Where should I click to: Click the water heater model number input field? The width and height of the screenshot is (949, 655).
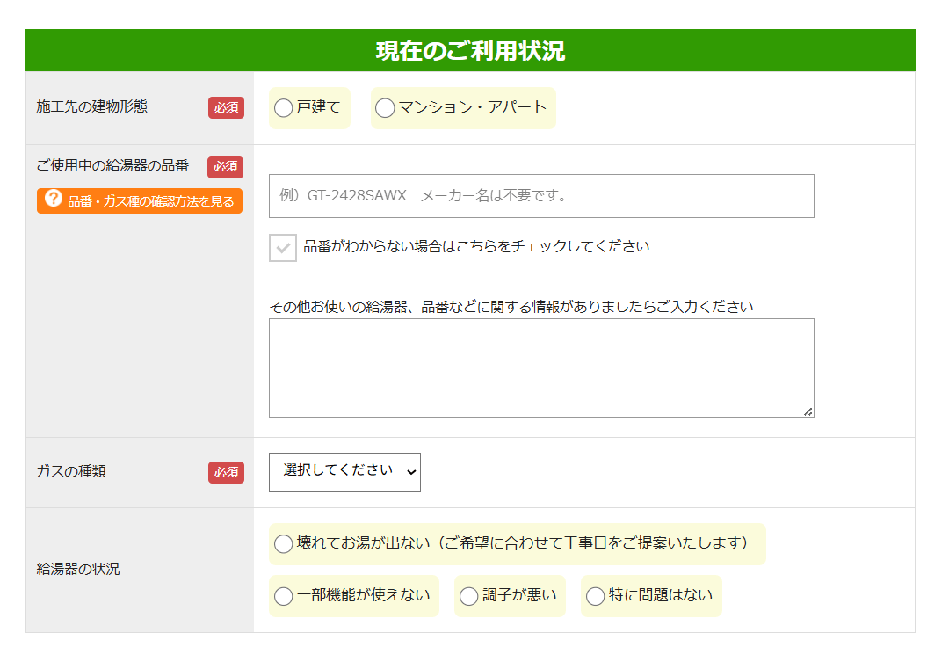point(541,196)
